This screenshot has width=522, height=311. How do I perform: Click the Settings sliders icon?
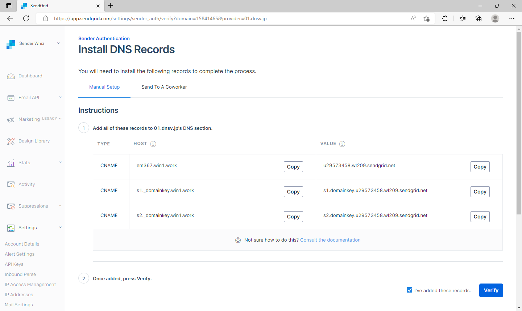pos(11,228)
